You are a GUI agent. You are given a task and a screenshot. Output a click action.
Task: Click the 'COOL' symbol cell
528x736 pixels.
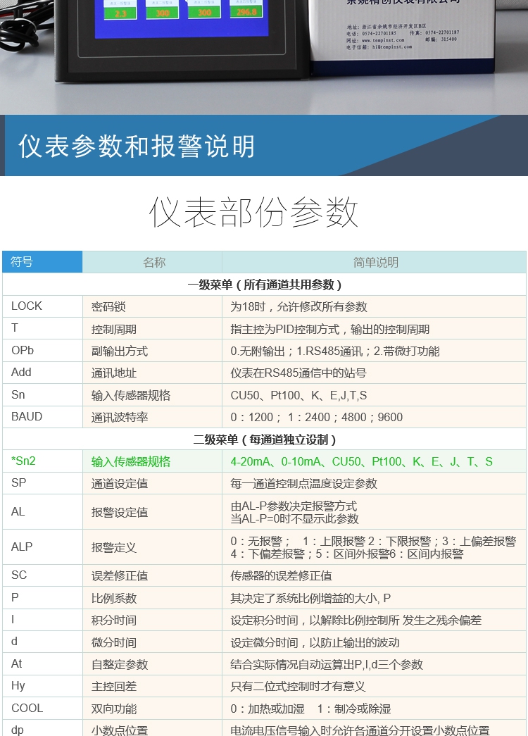[42, 709]
